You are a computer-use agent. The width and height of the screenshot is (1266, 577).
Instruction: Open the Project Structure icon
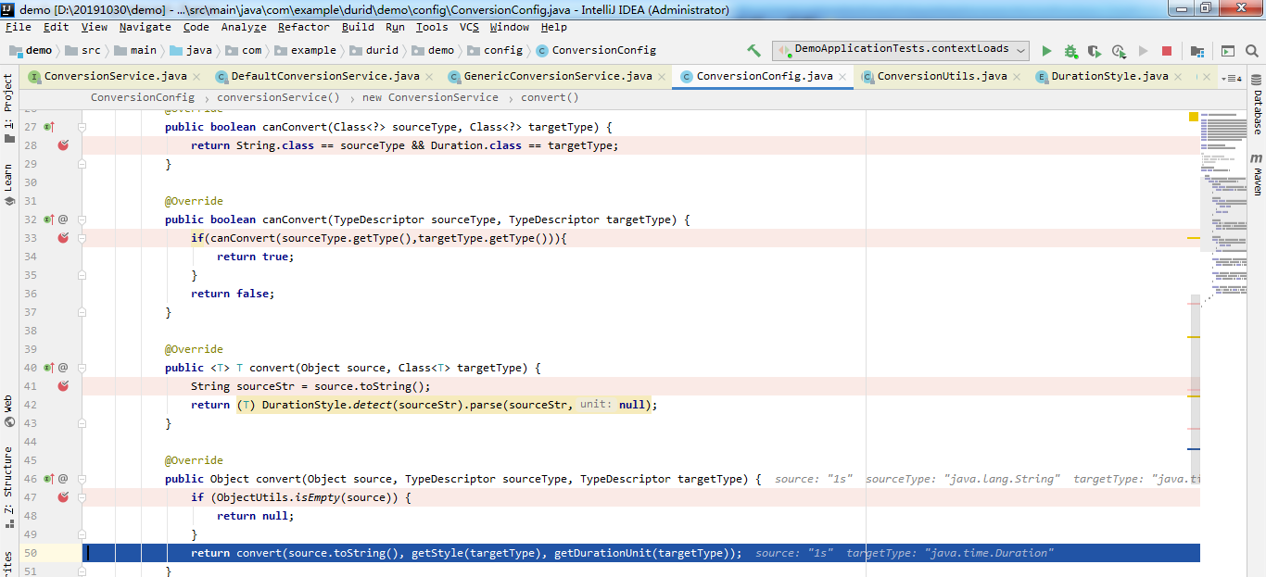1197,51
